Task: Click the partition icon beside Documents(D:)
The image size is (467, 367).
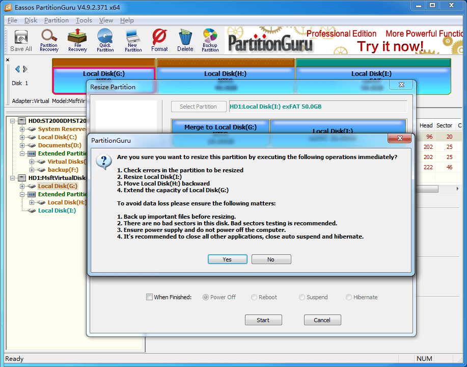Action: (32, 145)
